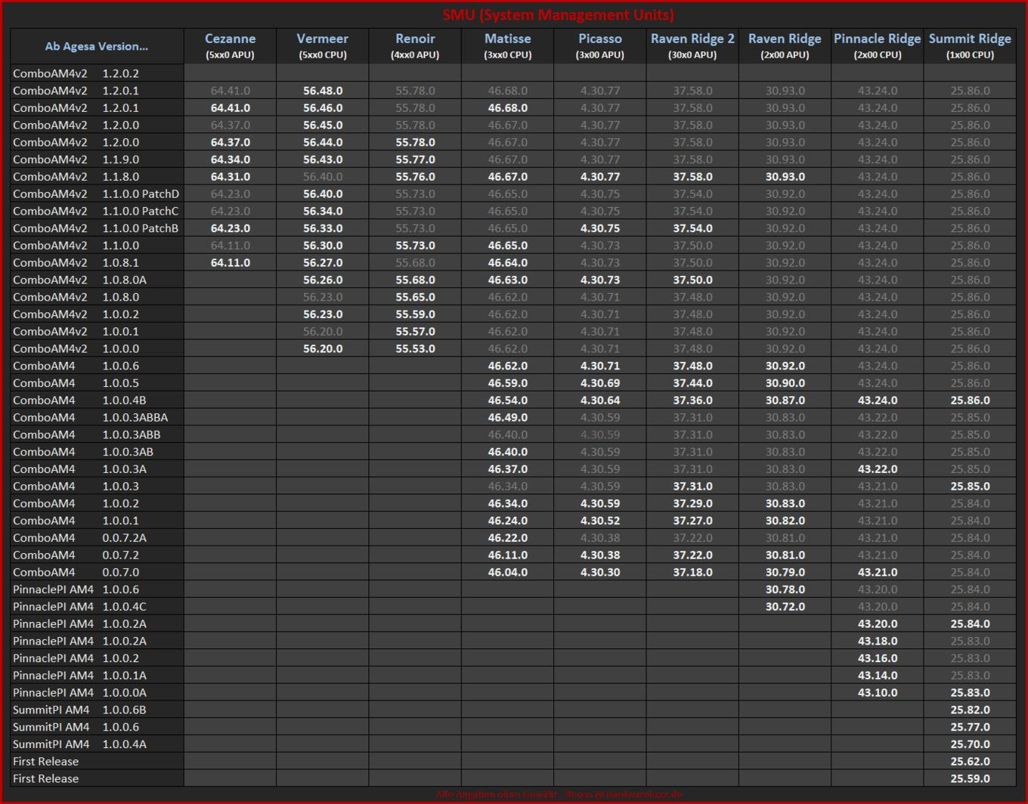Select the Matisse value 46.04.0
Image resolution: width=1028 pixels, height=804 pixels.
[508, 572]
